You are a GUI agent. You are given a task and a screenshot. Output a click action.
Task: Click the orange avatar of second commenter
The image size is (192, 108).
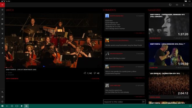coord(107,40)
